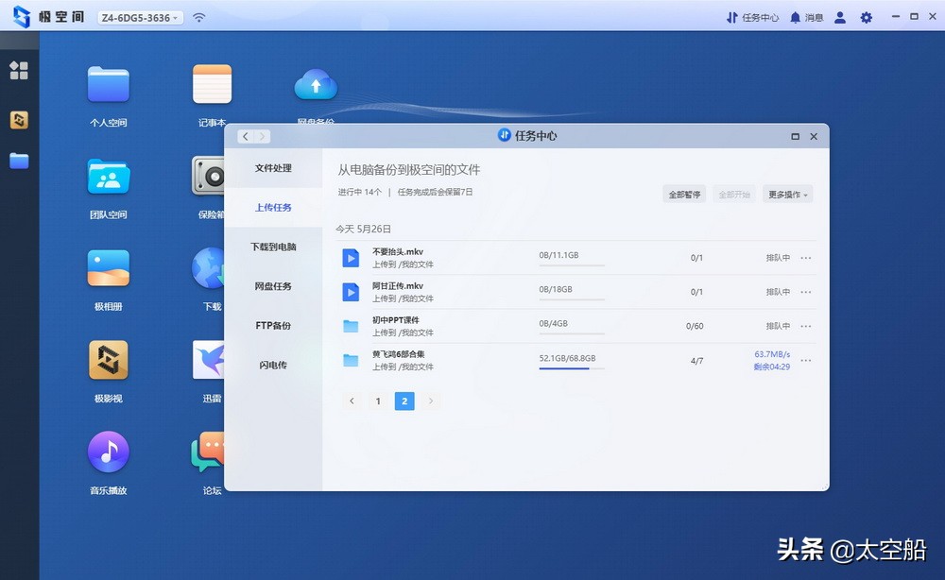Screen dimensions: 945x580
Task: Open 任务中心 in the top bar
Action: tap(752, 17)
